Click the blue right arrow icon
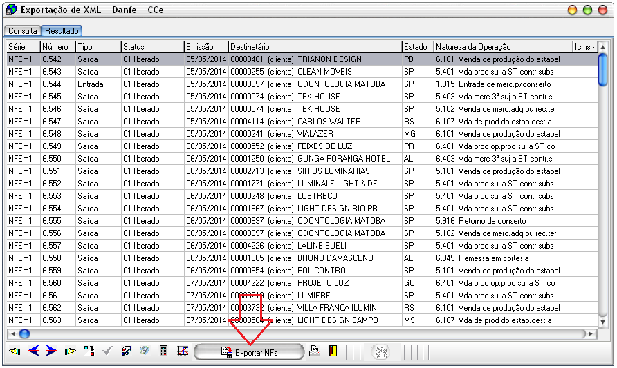 click(52, 351)
